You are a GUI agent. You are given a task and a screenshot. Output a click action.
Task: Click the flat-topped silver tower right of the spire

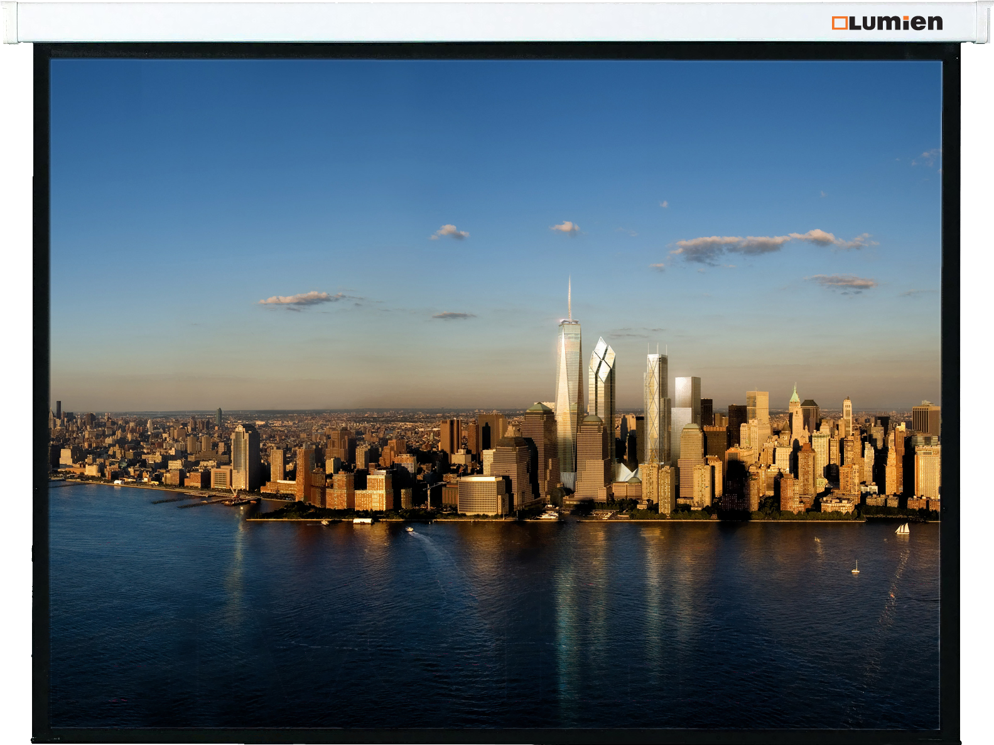[x=687, y=402]
